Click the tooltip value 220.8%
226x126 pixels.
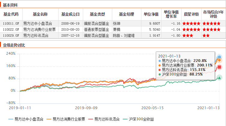[200, 61]
